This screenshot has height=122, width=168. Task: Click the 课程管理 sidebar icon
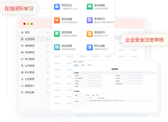22,46
